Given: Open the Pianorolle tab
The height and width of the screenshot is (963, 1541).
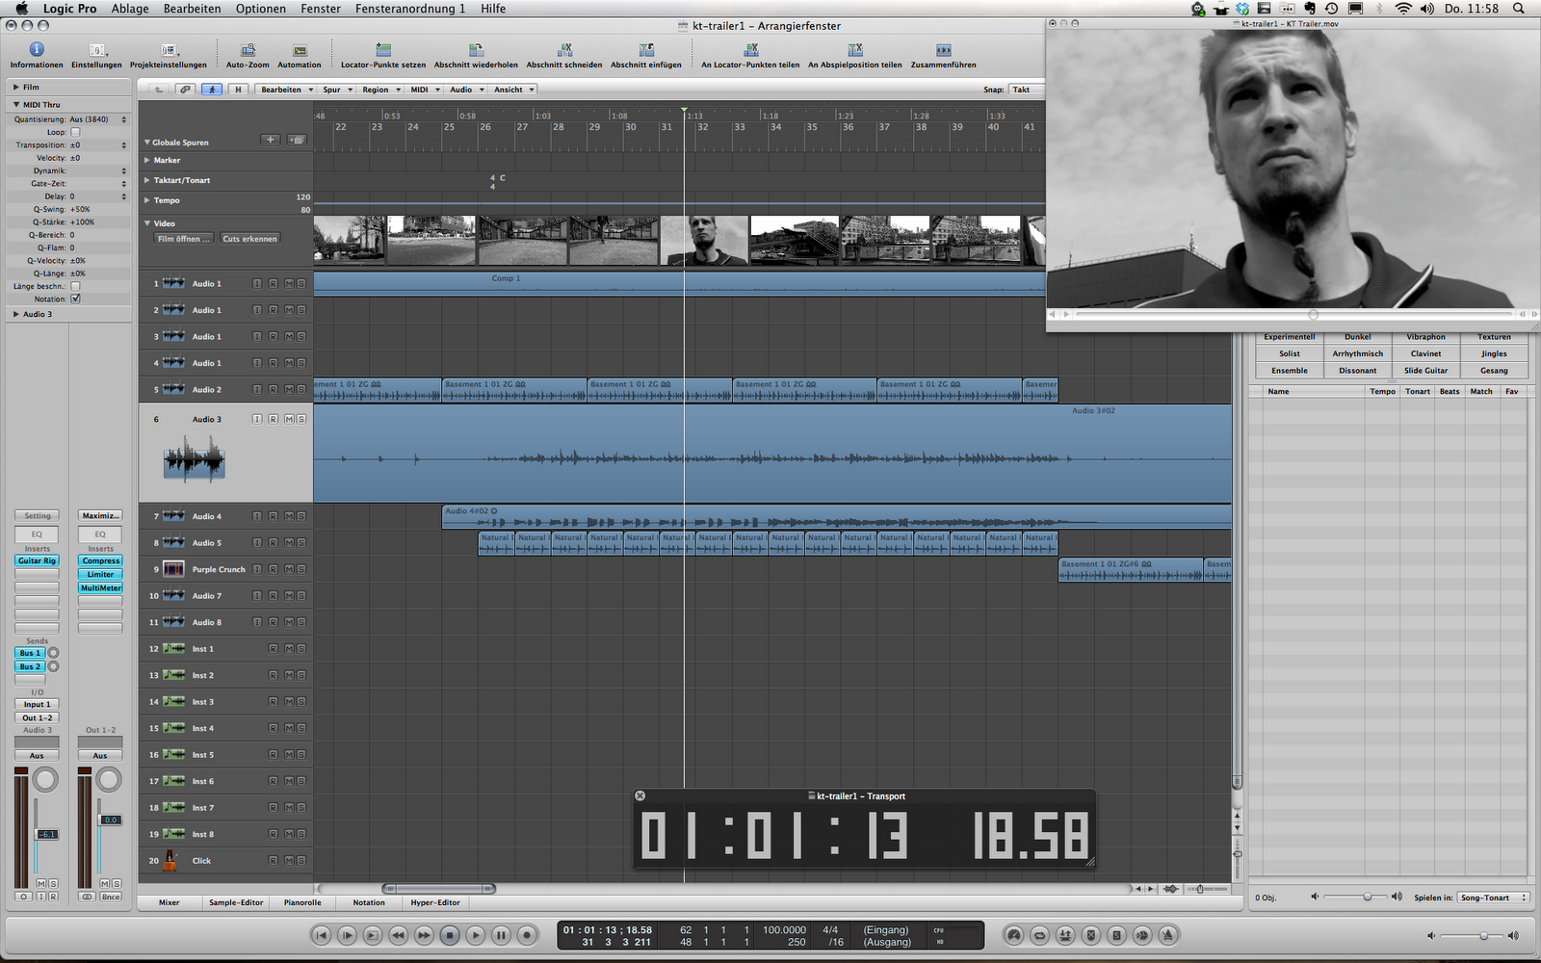Looking at the screenshot, I should click(302, 902).
